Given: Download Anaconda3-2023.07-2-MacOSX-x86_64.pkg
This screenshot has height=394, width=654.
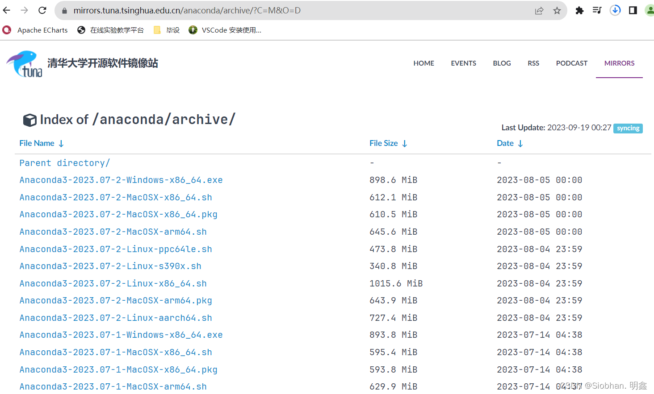Looking at the screenshot, I should 118,215.
